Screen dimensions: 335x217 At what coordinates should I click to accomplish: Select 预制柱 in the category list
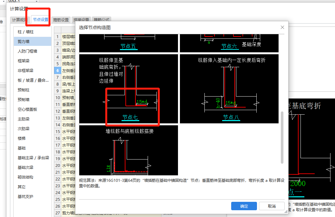[33, 90]
